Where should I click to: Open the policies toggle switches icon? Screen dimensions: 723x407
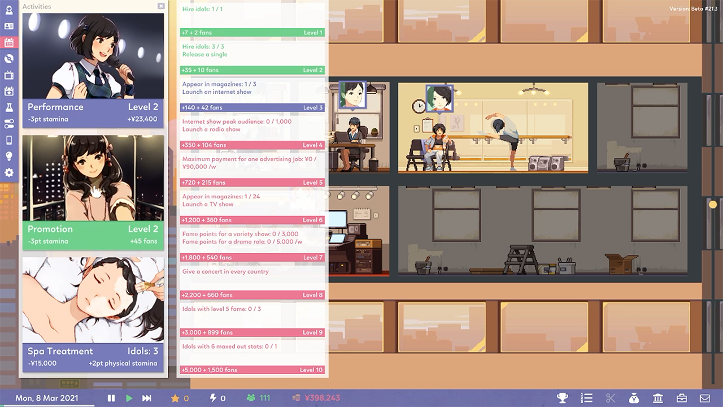click(x=9, y=124)
